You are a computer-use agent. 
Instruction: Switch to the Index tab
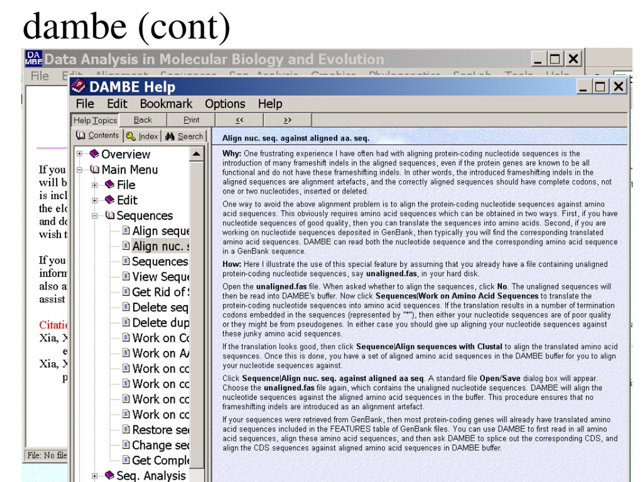[142, 136]
